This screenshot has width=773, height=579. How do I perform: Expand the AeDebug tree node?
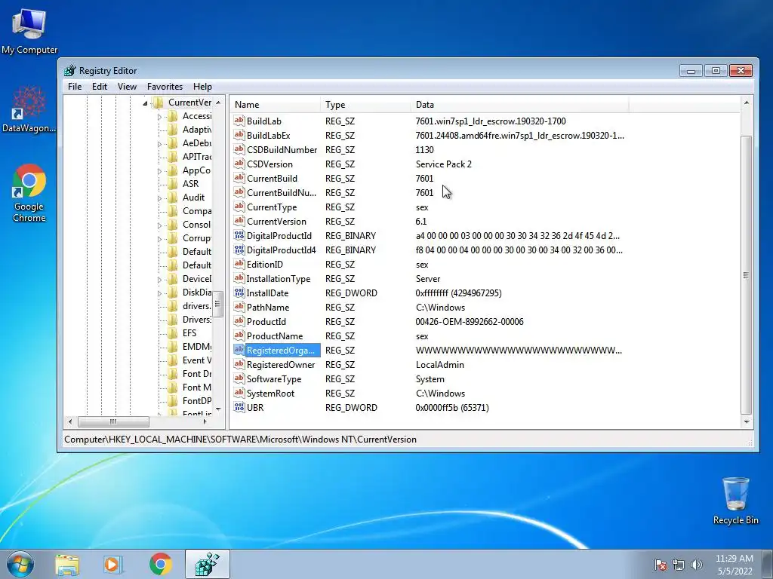[x=159, y=144]
